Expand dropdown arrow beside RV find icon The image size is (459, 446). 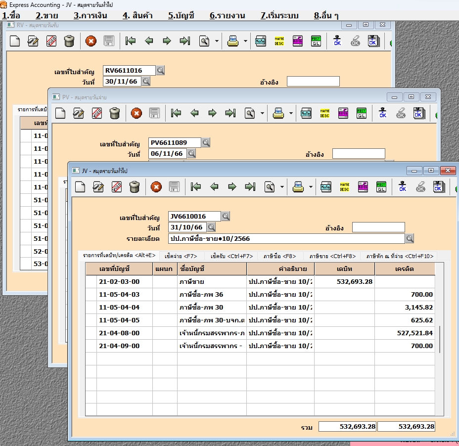(217, 41)
